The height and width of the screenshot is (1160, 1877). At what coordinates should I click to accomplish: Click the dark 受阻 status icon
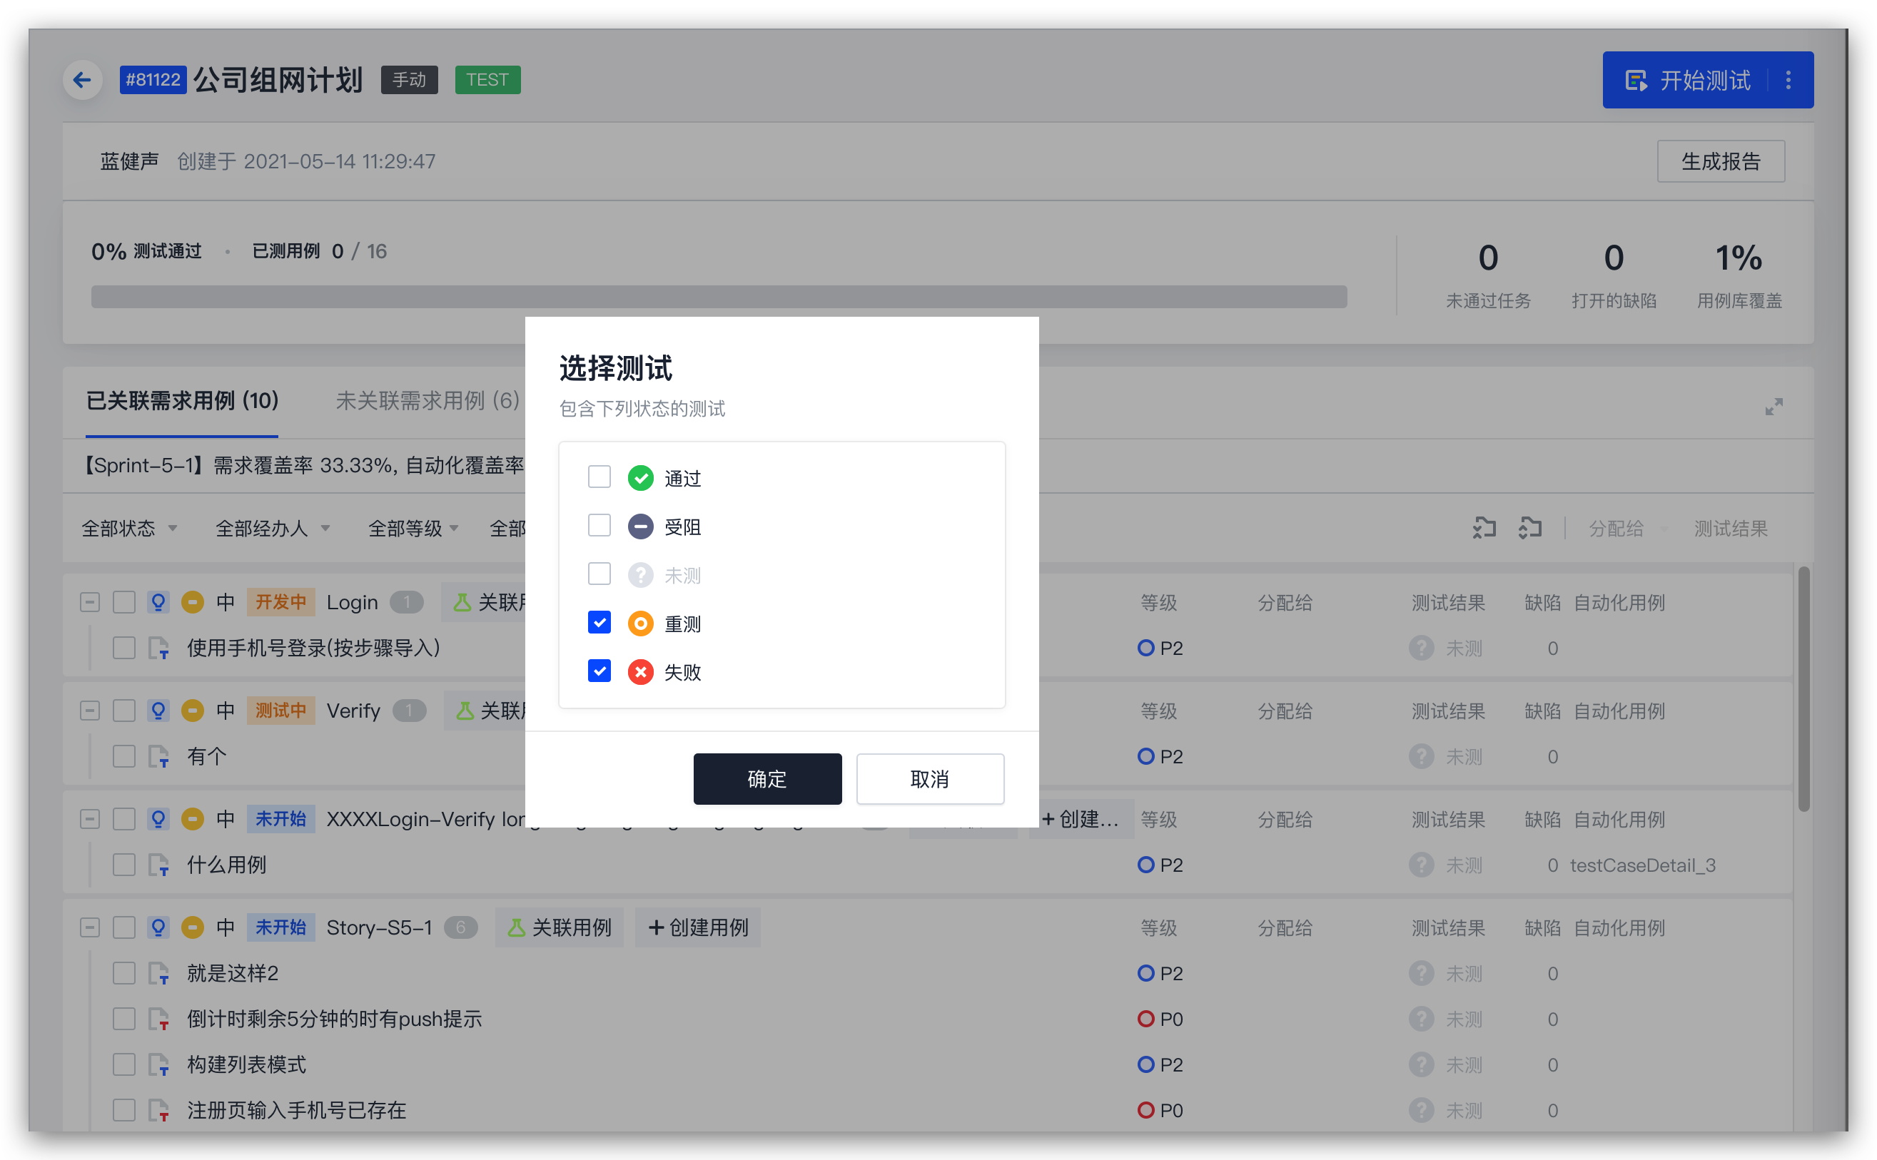tap(641, 526)
